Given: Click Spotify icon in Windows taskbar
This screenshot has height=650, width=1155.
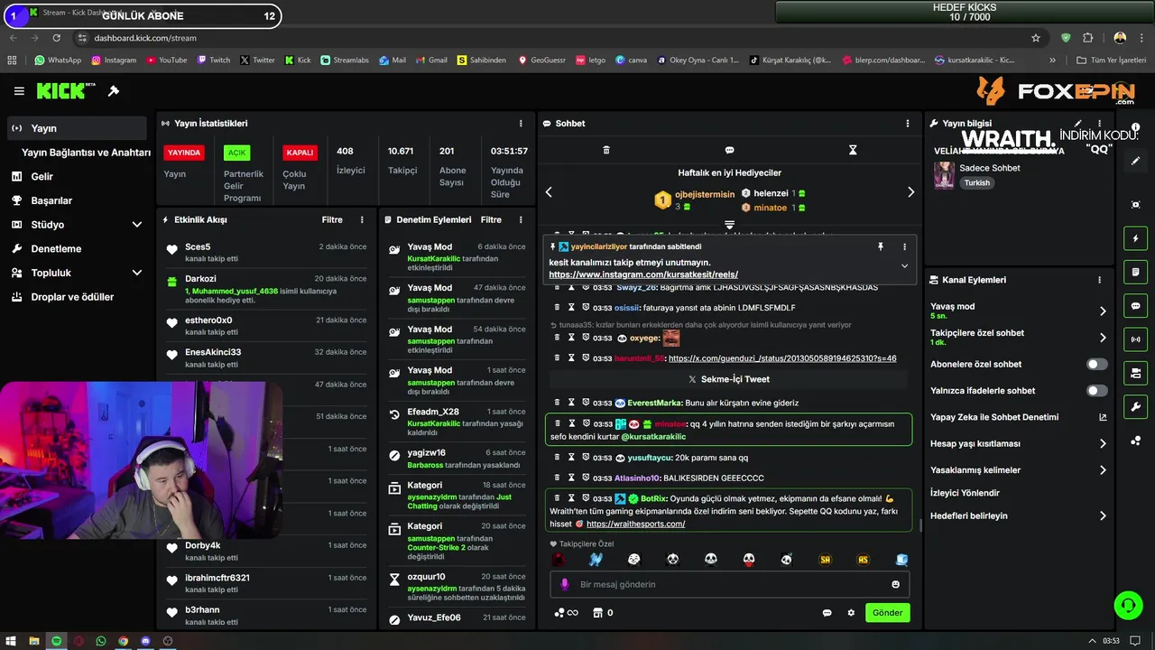Looking at the screenshot, I should 56,641.
